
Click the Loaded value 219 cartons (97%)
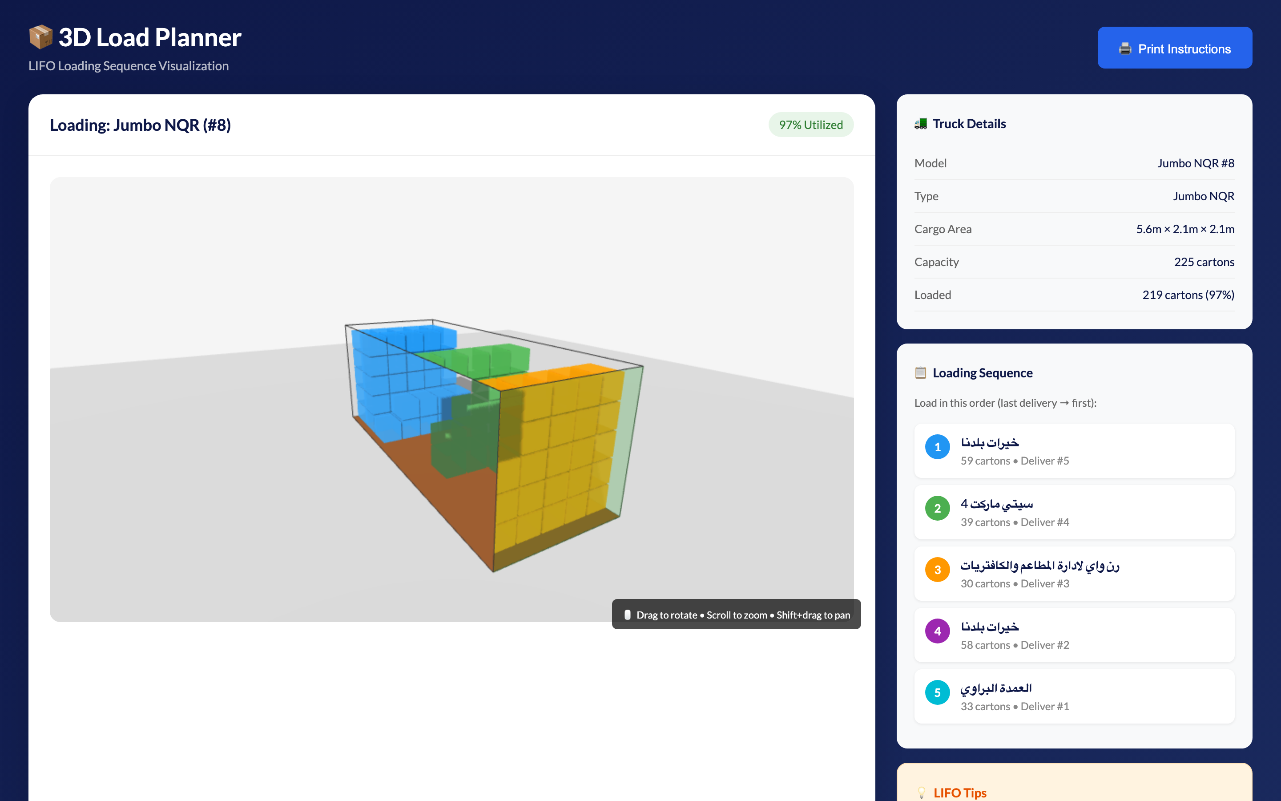tap(1188, 295)
